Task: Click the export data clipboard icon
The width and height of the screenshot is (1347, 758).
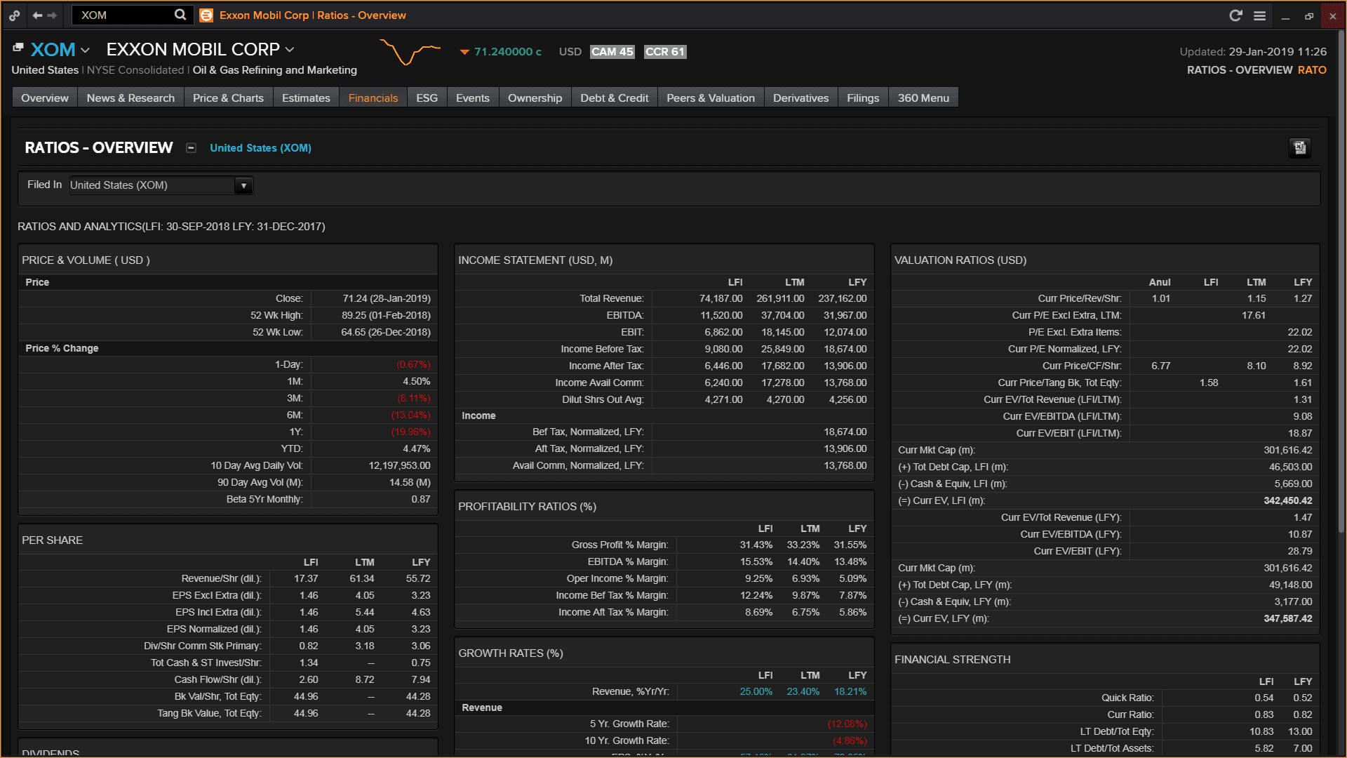Action: pyautogui.click(x=1300, y=147)
